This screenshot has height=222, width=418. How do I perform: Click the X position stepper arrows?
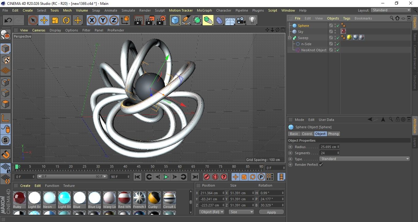click(223, 193)
